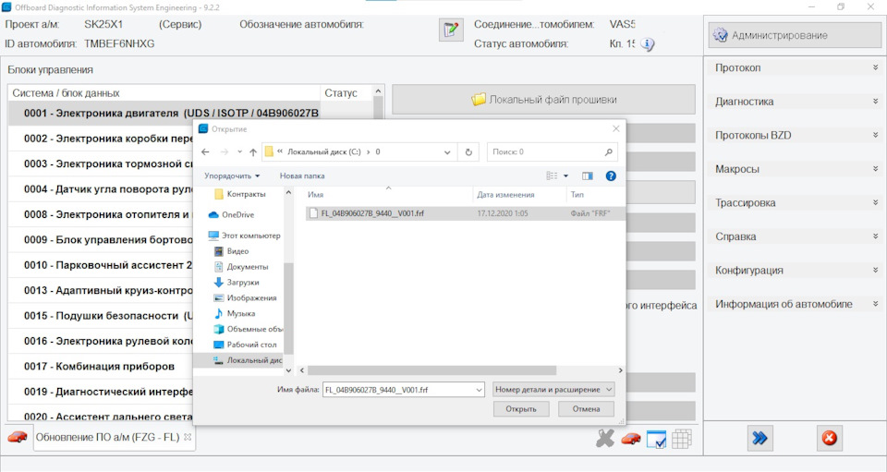Expand the Трассировка panel section
The image size is (887, 472).
click(795, 203)
